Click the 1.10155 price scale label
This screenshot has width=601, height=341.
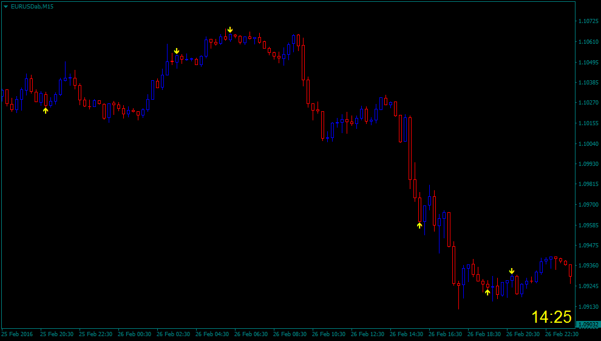coord(588,123)
